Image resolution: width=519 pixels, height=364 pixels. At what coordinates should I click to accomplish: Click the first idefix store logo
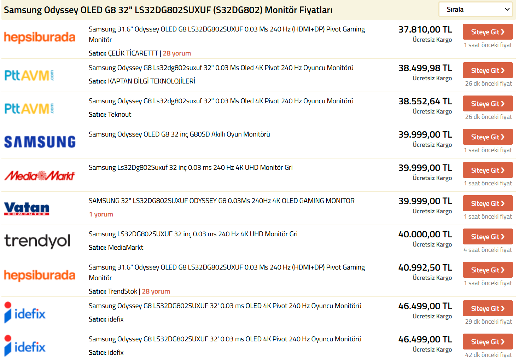[25, 313]
